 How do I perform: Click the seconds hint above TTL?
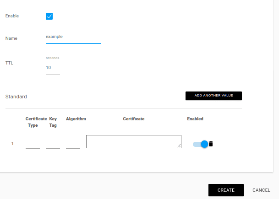(53, 58)
